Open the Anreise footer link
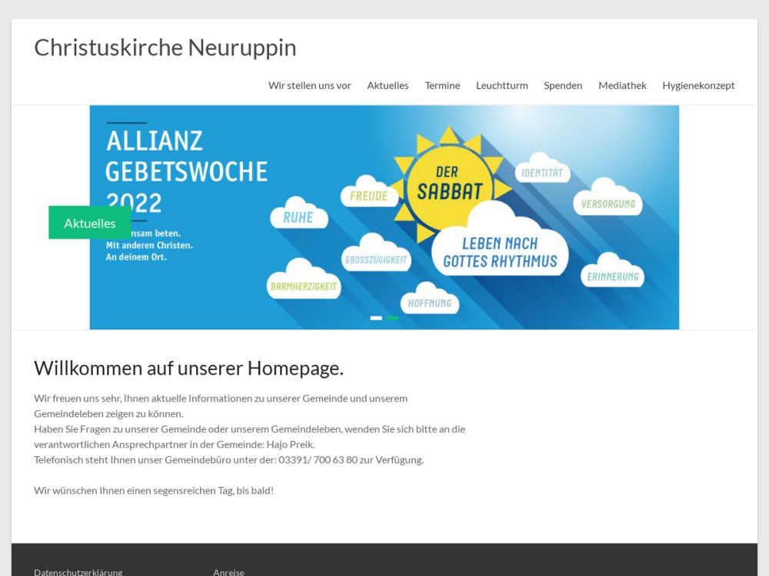 [228, 572]
